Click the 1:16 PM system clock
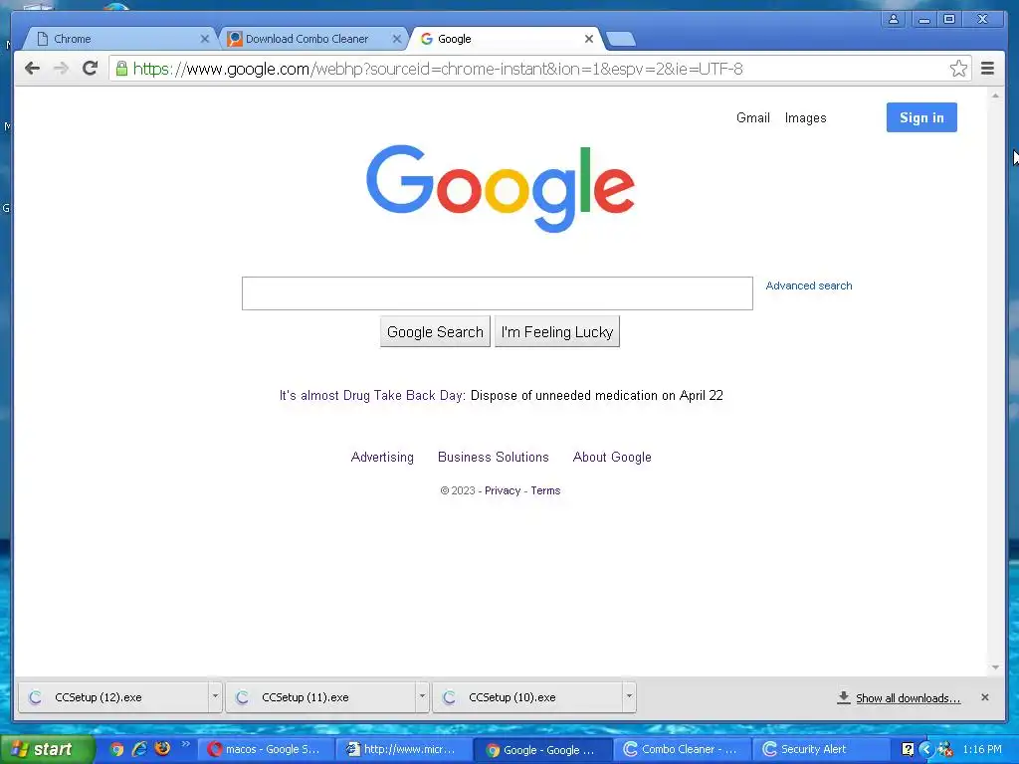 click(981, 749)
